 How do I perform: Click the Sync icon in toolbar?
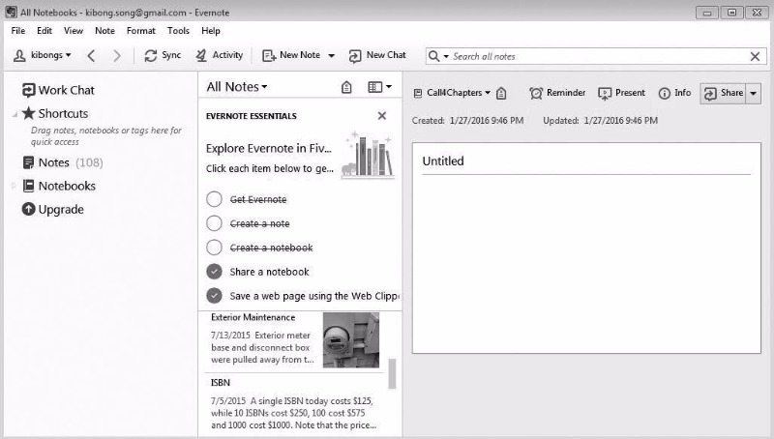click(x=151, y=56)
